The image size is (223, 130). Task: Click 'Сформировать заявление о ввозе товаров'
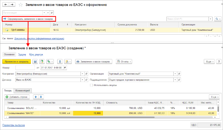pyautogui.click(x=29, y=19)
